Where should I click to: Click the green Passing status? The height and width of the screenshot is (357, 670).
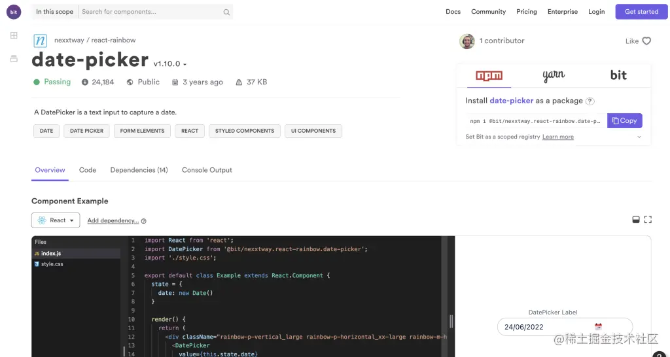[52, 82]
